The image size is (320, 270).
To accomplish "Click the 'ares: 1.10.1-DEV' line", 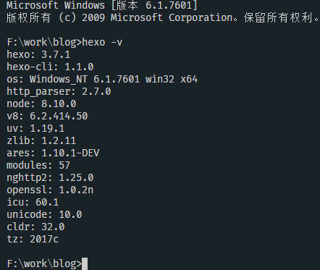I will [53, 153].
